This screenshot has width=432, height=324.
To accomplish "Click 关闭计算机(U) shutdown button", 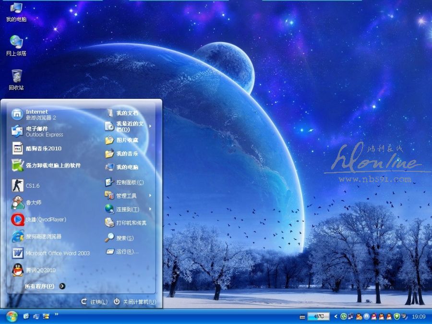I will click(x=135, y=301).
